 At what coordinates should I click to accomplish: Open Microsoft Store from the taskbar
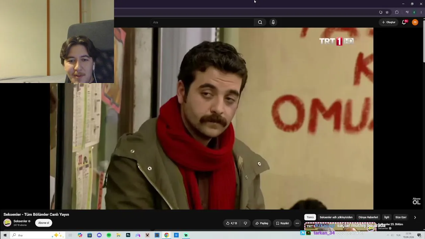(x=90, y=235)
